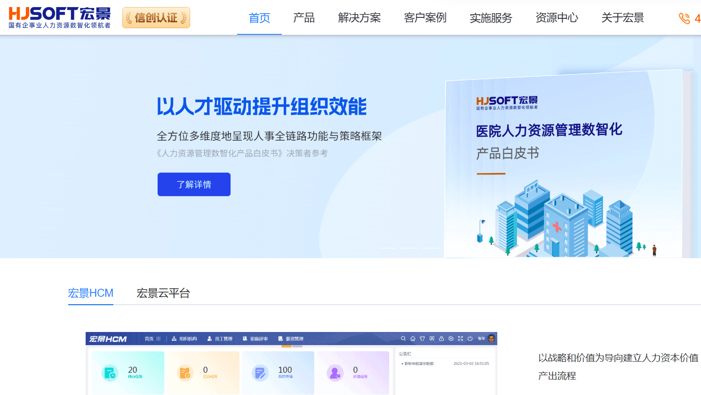The image size is (701, 395).
Task: Click the shirt theme icon in the HCM toolbar
Action: click(422, 339)
